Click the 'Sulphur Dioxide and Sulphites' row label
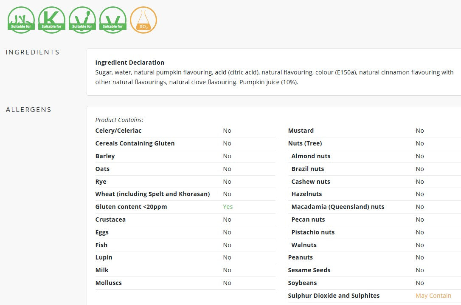This screenshot has height=305, width=461. pyautogui.click(x=334, y=296)
